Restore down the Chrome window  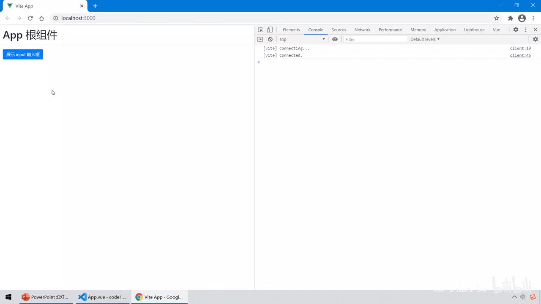(516, 5)
